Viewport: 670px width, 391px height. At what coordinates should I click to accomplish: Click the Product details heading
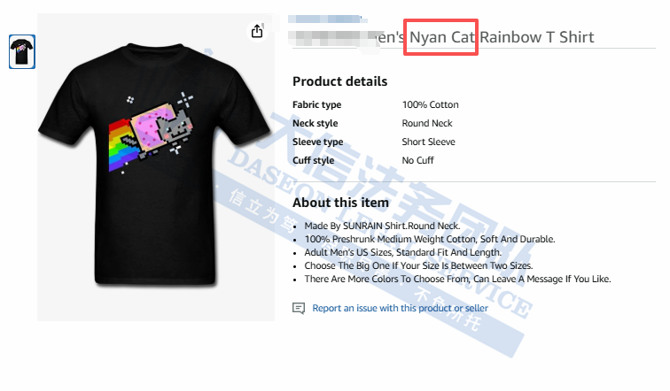tap(339, 81)
